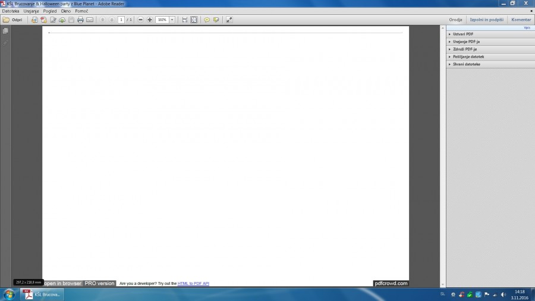Toggle the fit one full page view
The height and width of the screenshot is (301, 535).
tap(194, 20)
